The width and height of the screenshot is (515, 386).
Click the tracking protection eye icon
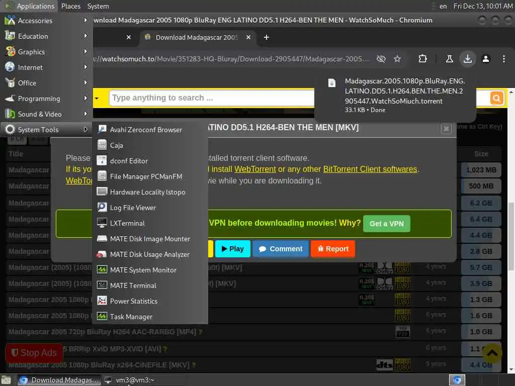[381, 59]
